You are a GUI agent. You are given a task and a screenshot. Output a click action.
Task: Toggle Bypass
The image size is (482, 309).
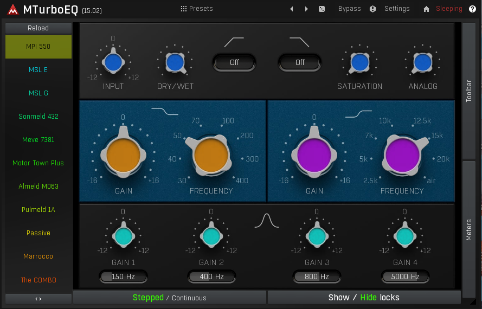tap(350, 9)
